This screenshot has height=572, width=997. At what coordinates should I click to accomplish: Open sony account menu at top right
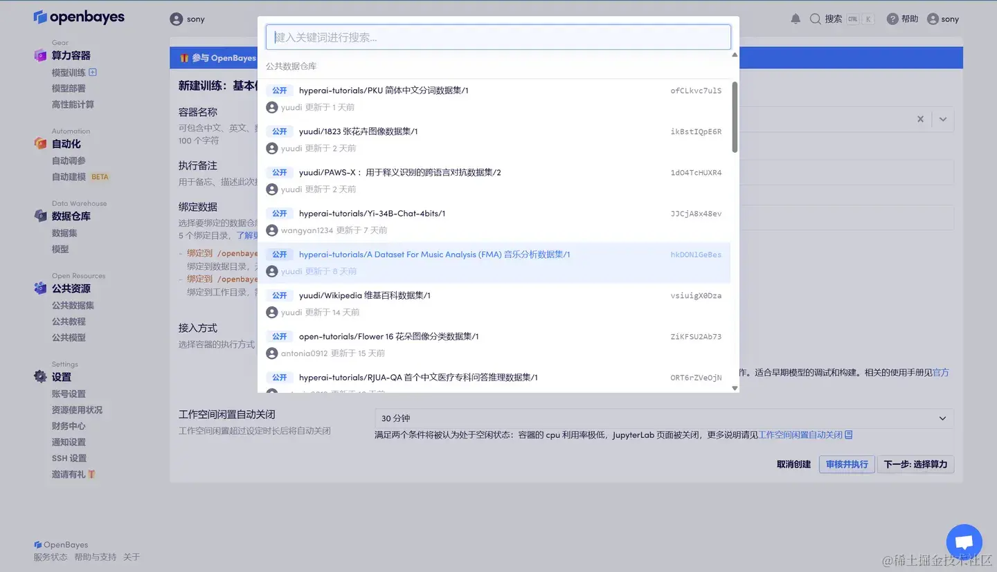click(943, 19)
